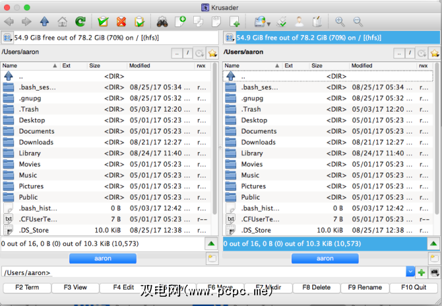Image resolution: width=442 pixels, height=306 pixels.
Task: Select .gnupg folder in right panel
Action: point(328,98)
